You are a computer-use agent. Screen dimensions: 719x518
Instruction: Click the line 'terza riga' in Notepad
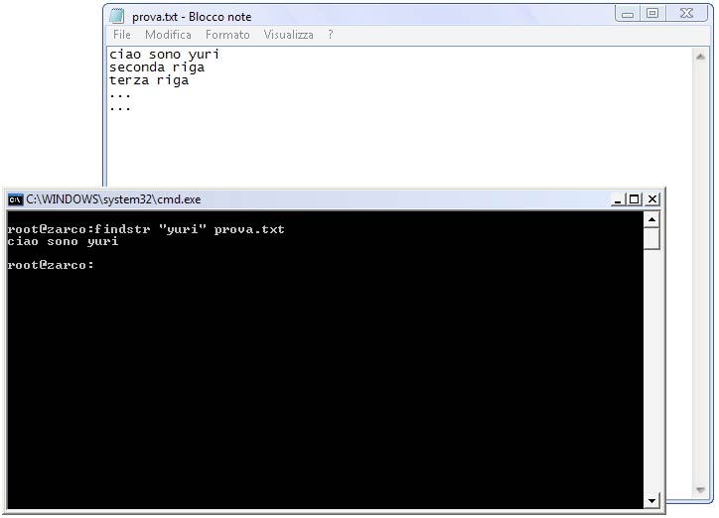pyautogui.click(x=149, y=80)
